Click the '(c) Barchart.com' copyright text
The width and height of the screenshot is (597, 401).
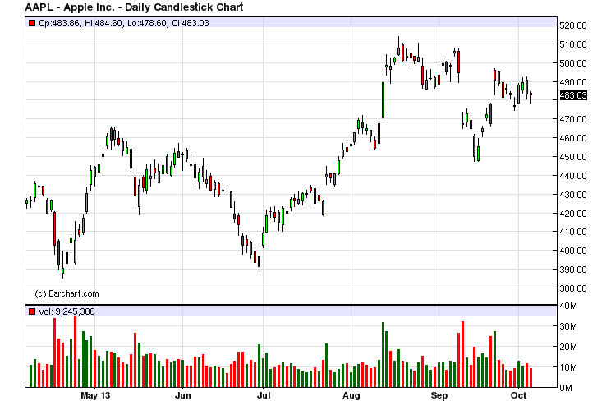pos(67,293)
